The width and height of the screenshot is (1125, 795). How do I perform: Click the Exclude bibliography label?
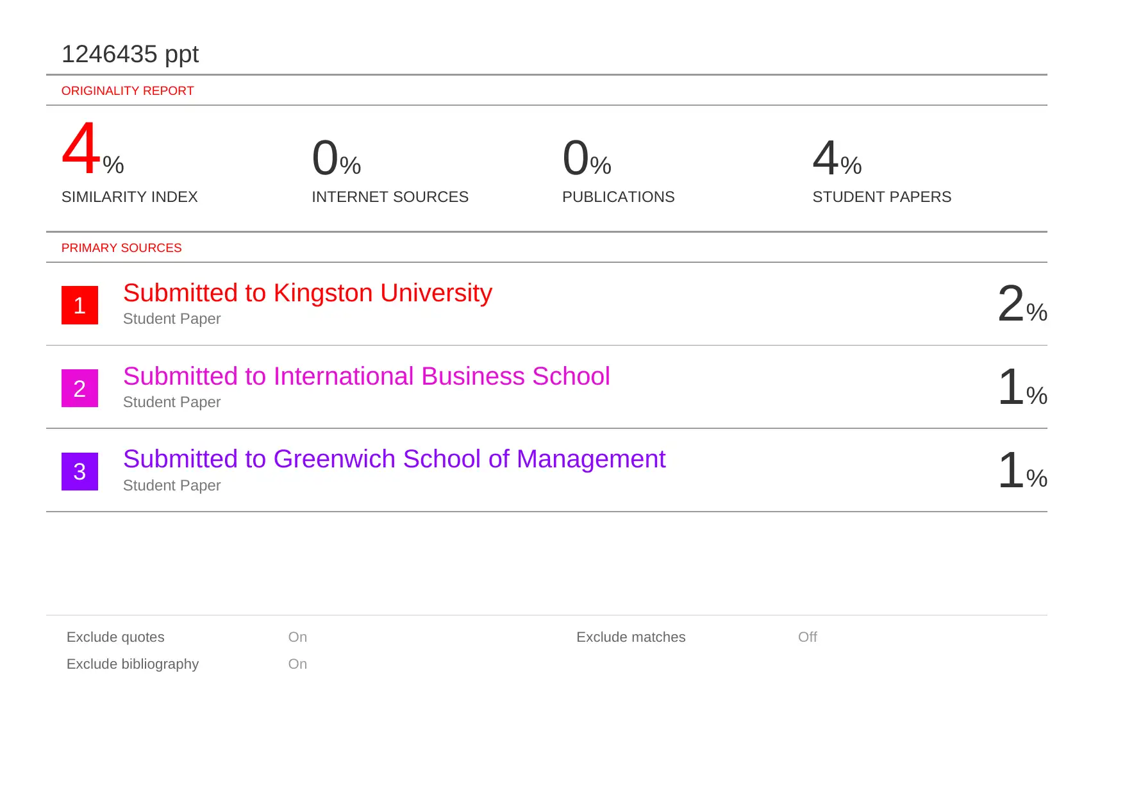(x=133, y=664)
